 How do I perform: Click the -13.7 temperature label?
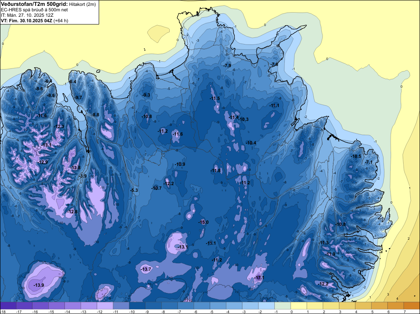146,269
